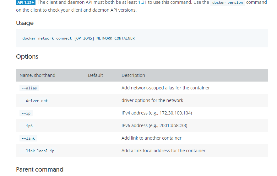This screenshot has height=176, width=277.
Task: Click the Options heading
Action: [x=27, y=56]
